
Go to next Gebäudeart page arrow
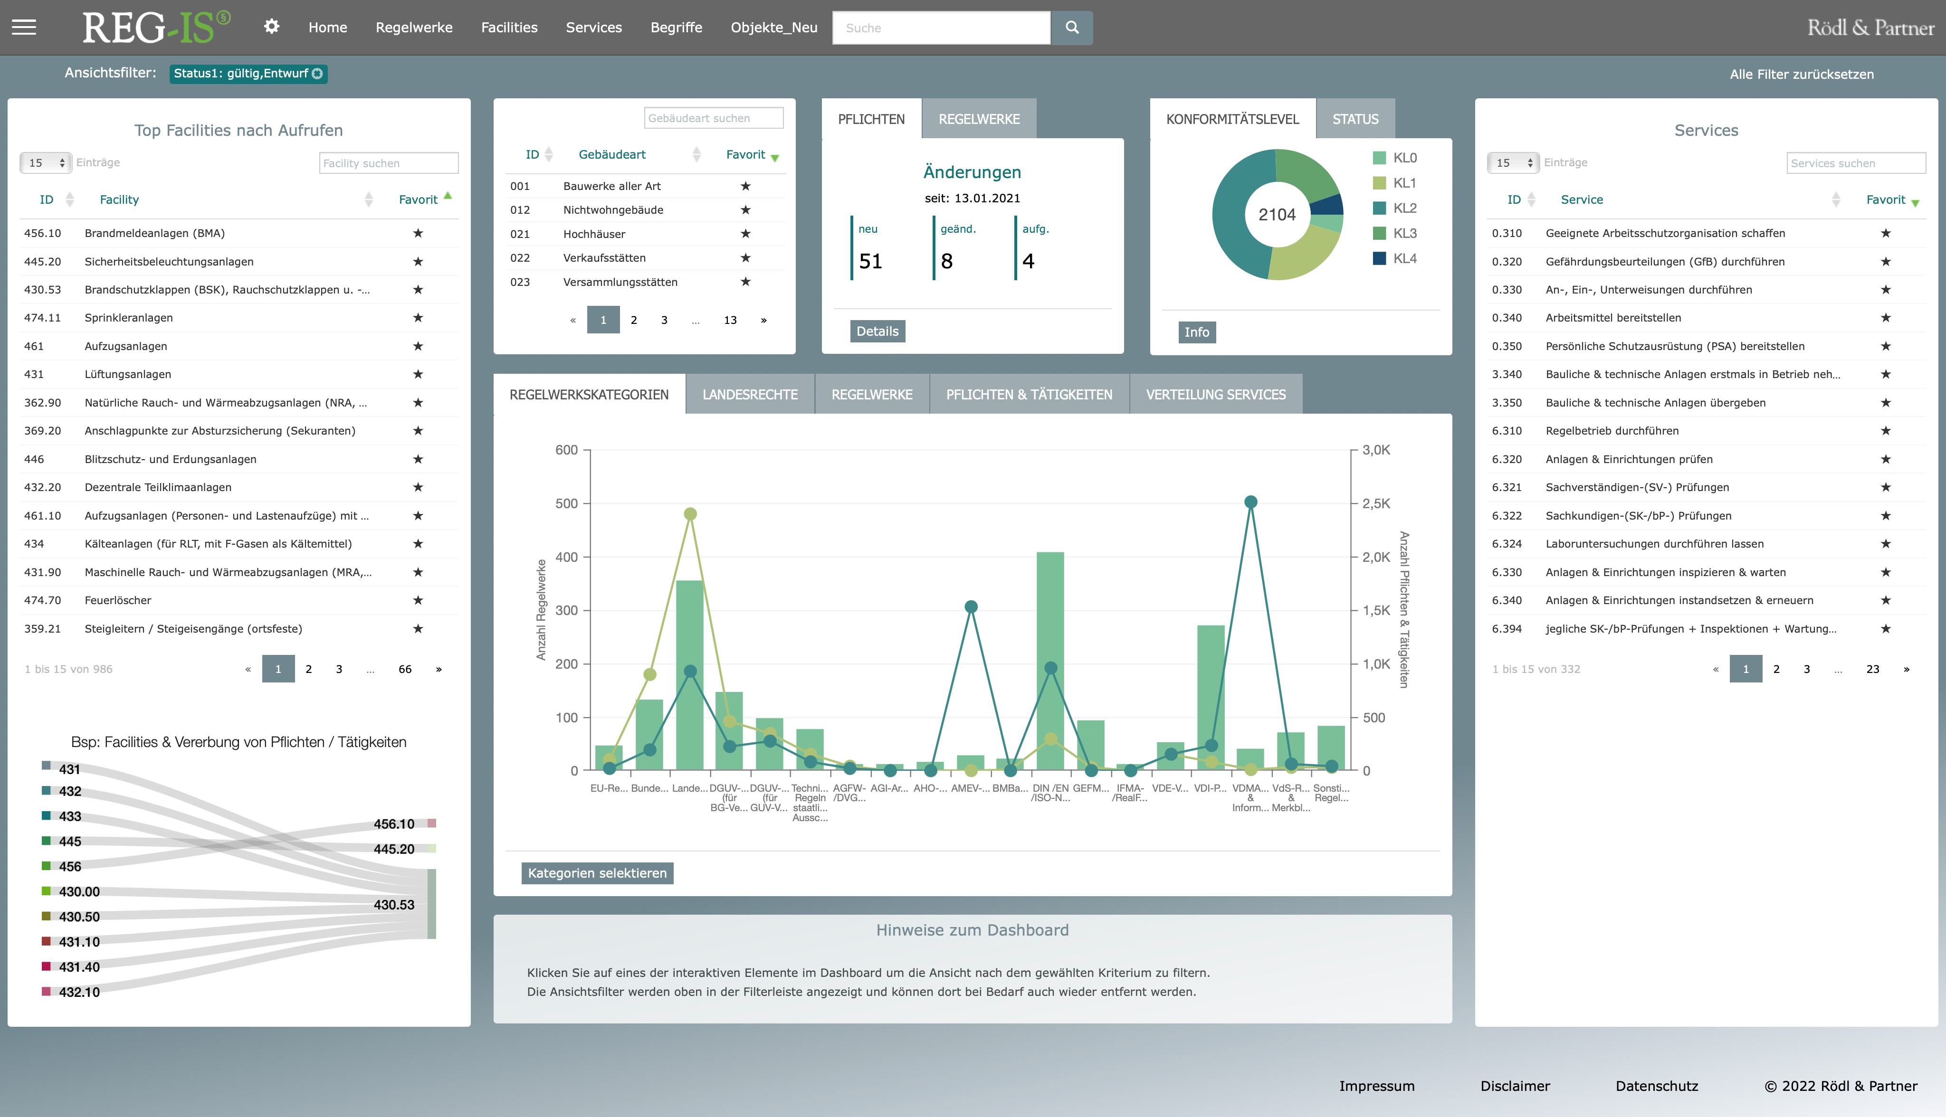click(763, 320)
